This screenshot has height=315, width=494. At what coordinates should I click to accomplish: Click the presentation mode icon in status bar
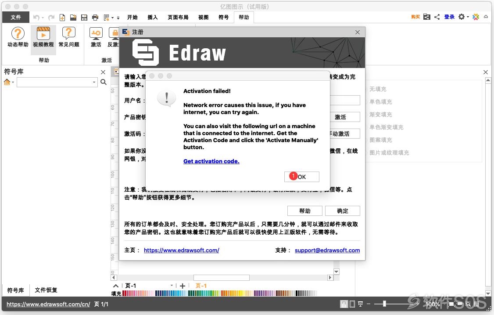coord(360,304)
